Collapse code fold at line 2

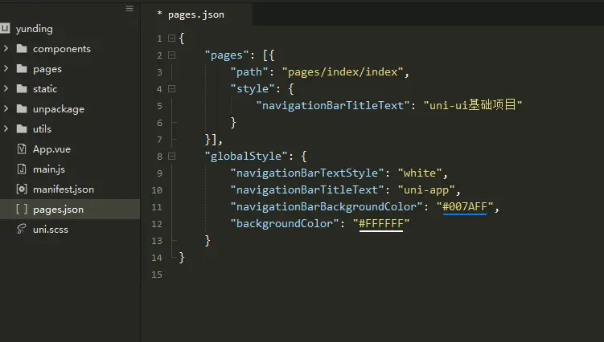172,55
